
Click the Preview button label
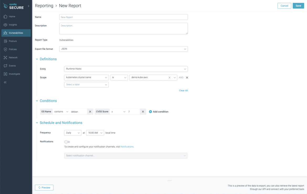(x=46, y=188)
